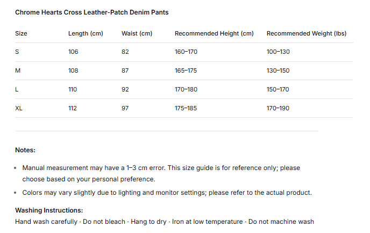Select the XL size row label
The width and height of the screenshot is (370, 233).
19,108
